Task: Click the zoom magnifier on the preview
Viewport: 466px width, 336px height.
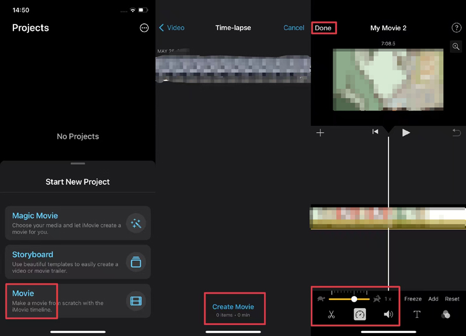Action: click(456, 47)
